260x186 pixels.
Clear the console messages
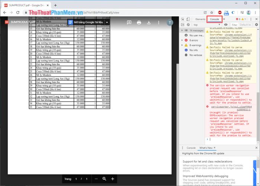pyautogui.click(x=188, y=25)
